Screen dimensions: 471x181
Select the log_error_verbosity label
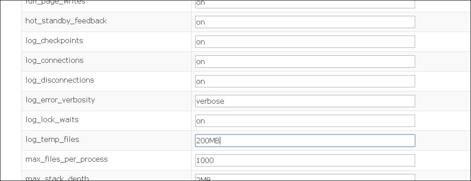click(60, 100)
